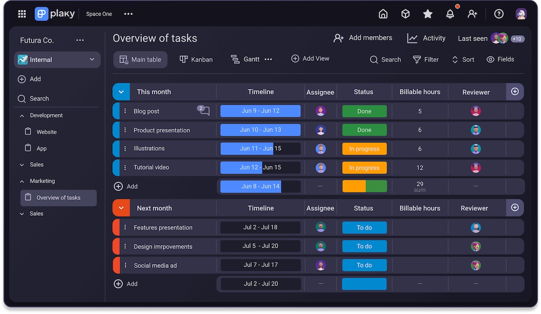Open the app grid launcher icon
541x314 pixels.
22,14
